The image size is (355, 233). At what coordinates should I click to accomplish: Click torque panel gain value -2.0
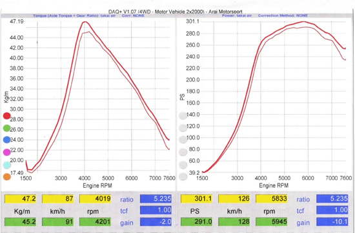[156, 221]
